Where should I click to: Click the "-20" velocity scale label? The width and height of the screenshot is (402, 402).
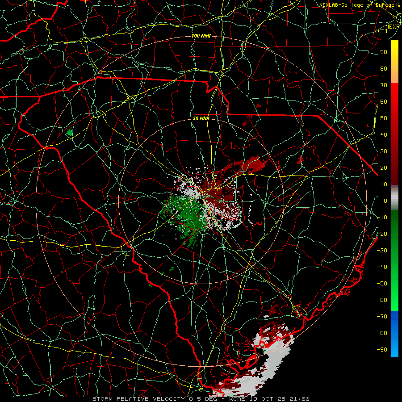pyautogui.click(x=382, y=234)
